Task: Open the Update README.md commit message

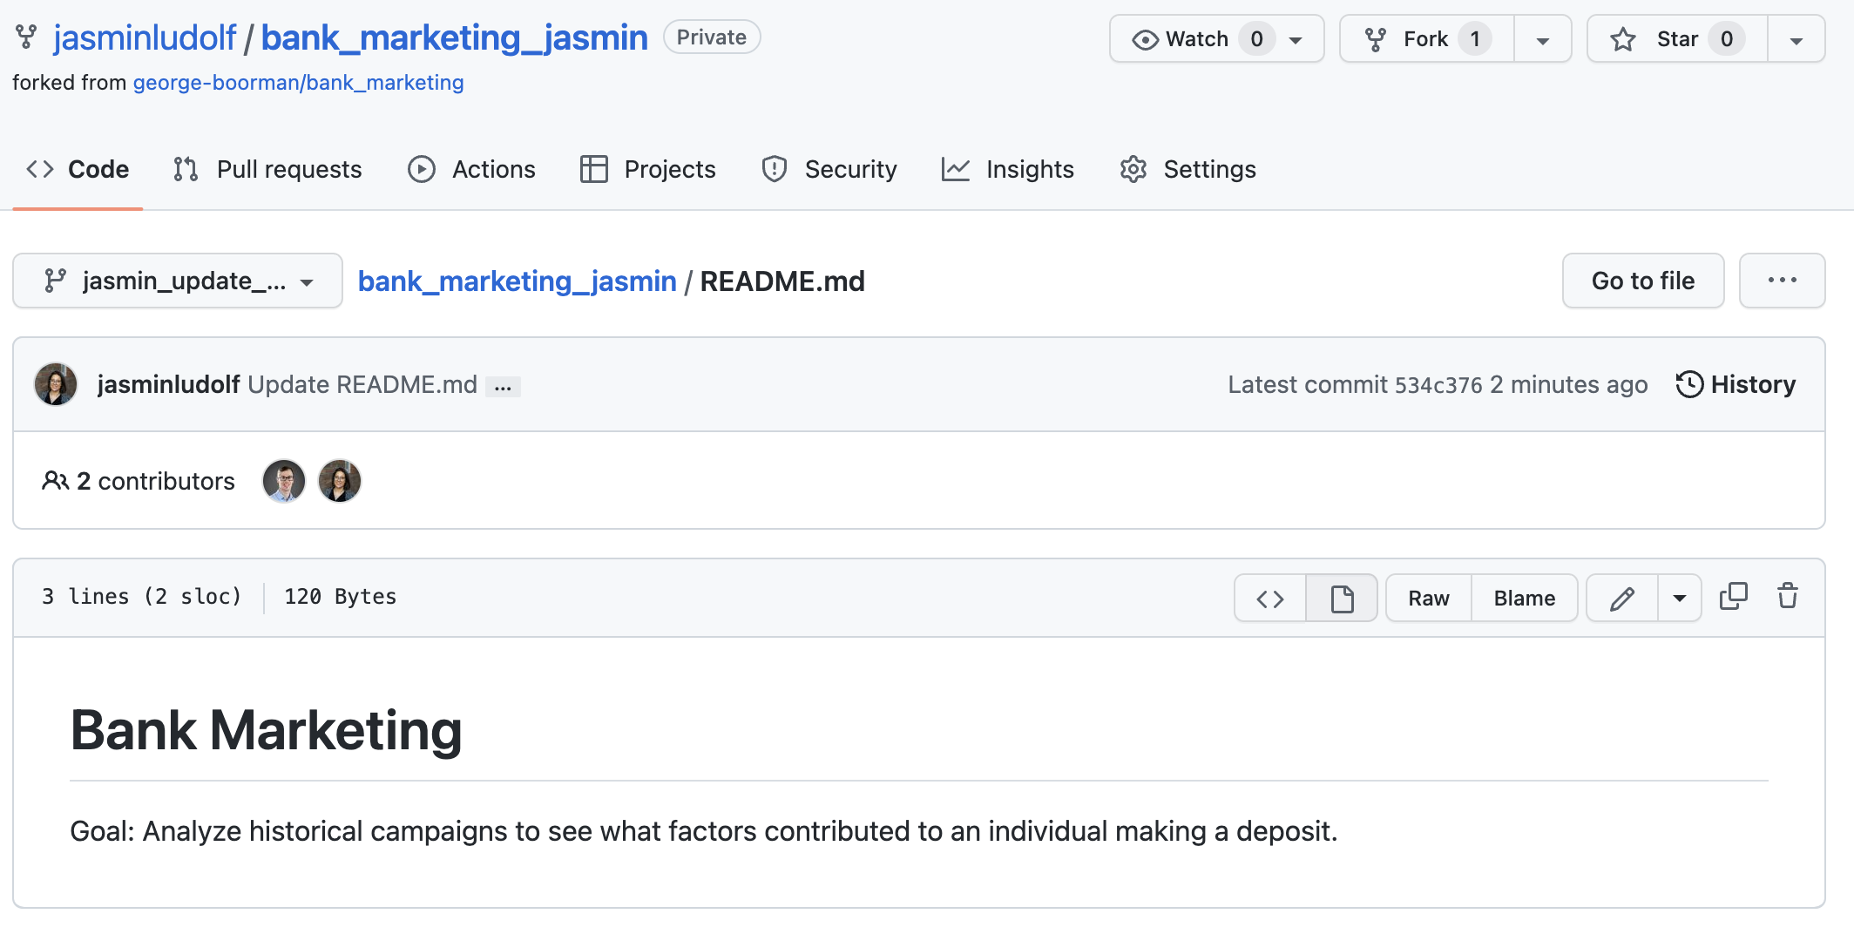Action: tap(362, 384)
